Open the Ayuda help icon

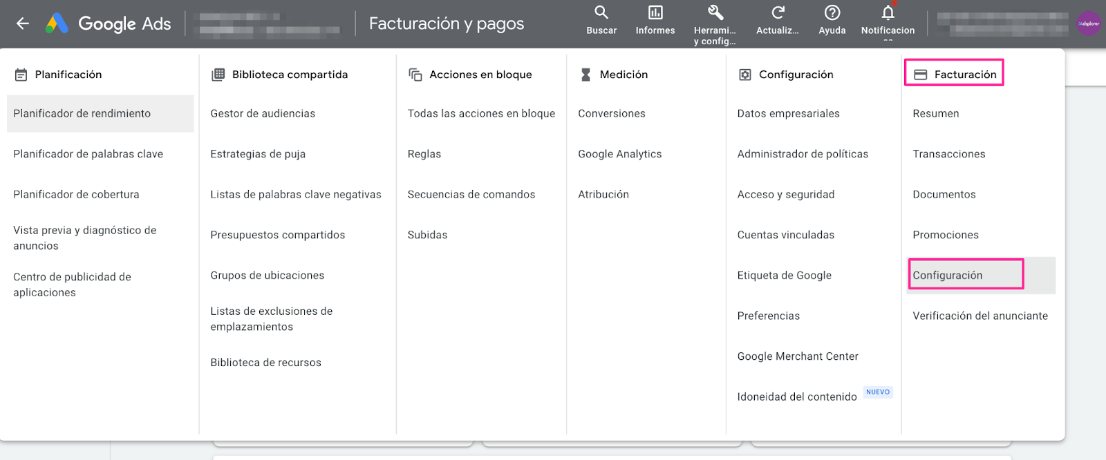[x=832, y=12]
